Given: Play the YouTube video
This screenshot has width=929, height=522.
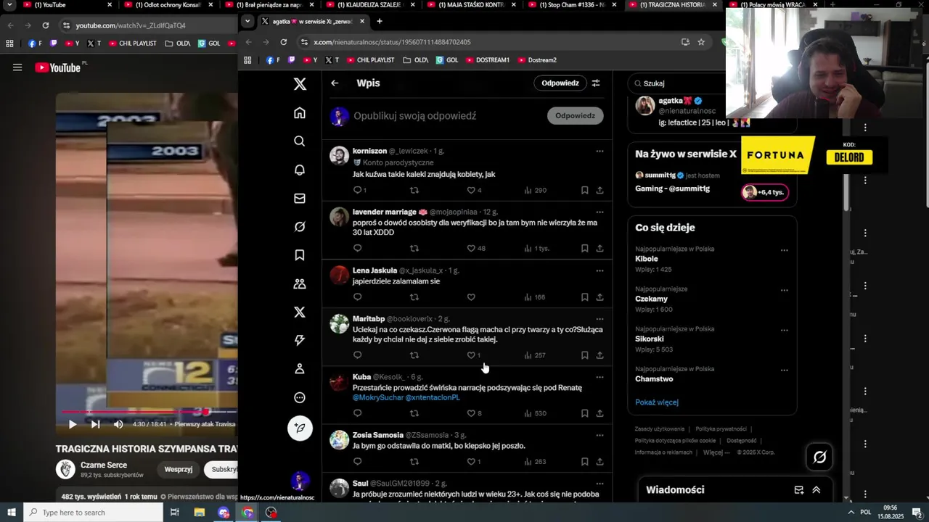Looking at the screenshot, I should (73, 424).
